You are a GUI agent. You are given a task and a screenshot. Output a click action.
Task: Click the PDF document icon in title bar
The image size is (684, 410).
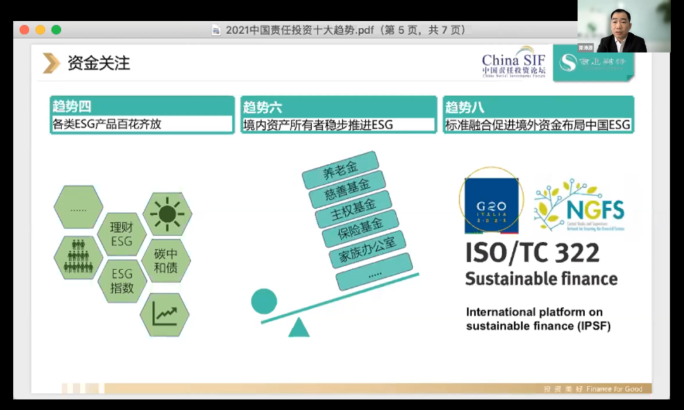(x=217, y=30)
